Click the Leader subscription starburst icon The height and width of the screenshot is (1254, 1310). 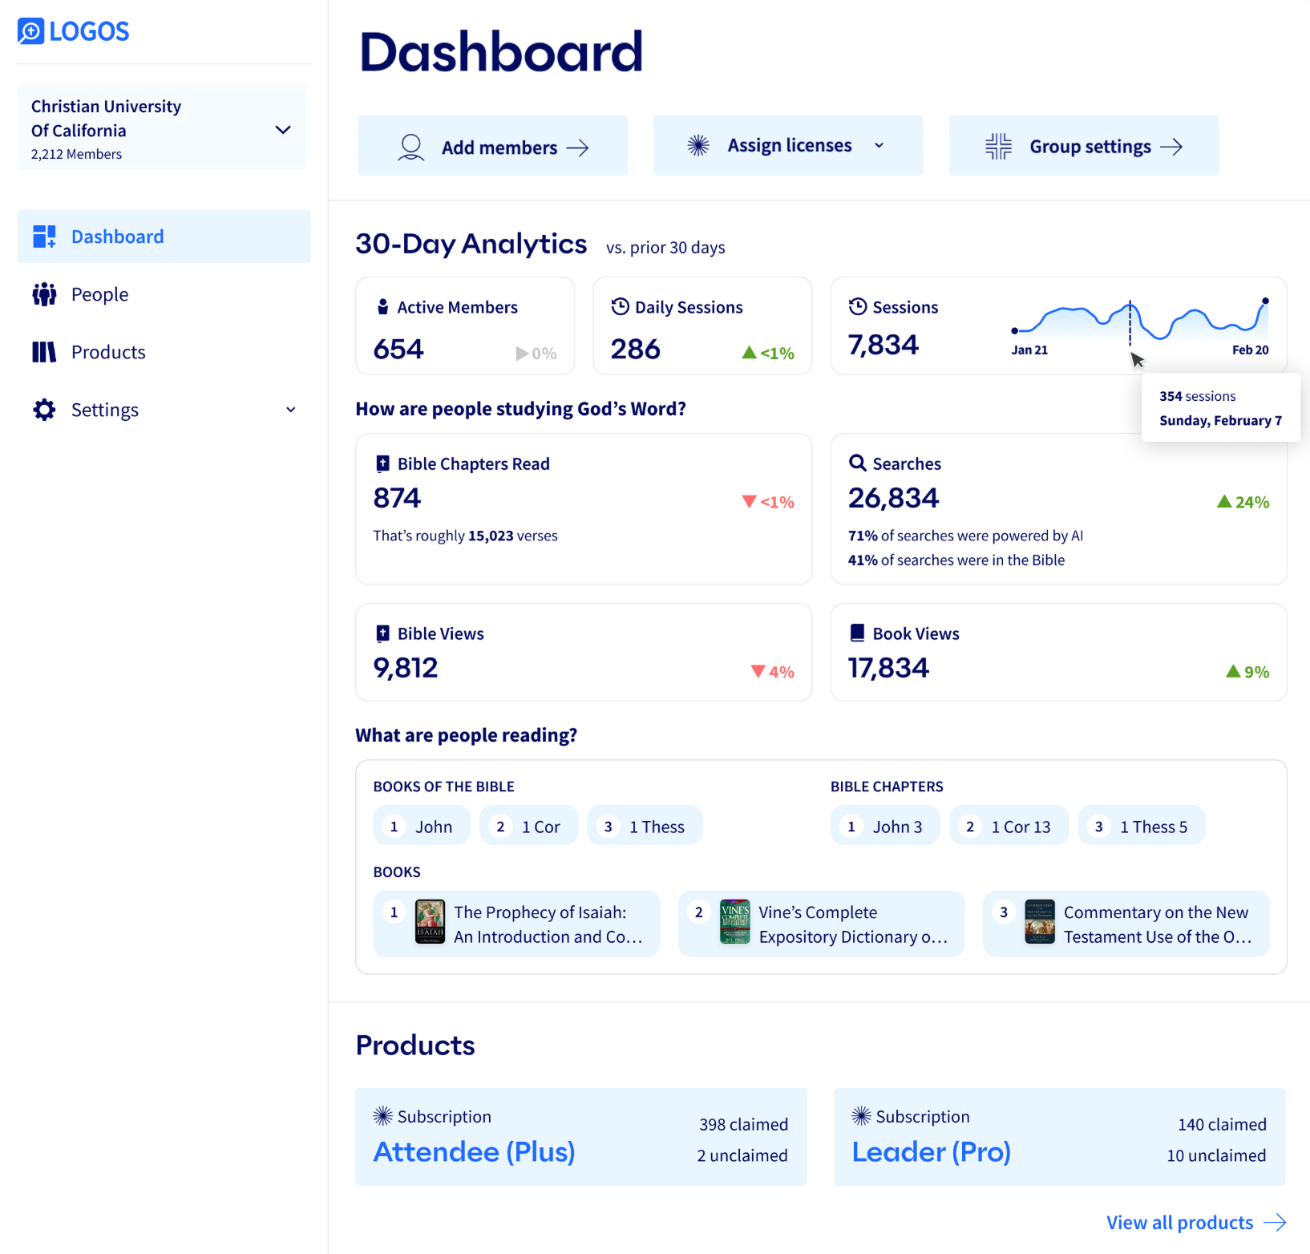tap(862, 1115)
